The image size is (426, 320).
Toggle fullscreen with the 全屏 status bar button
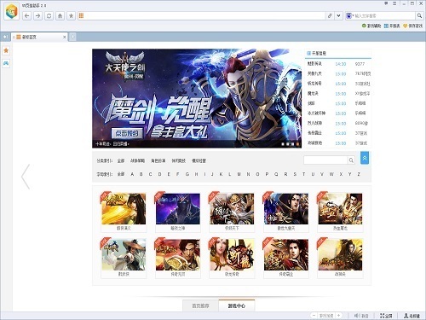(x=386, y=316)
